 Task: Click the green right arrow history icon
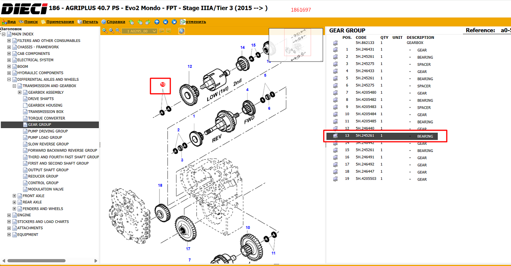coord(148,22)
